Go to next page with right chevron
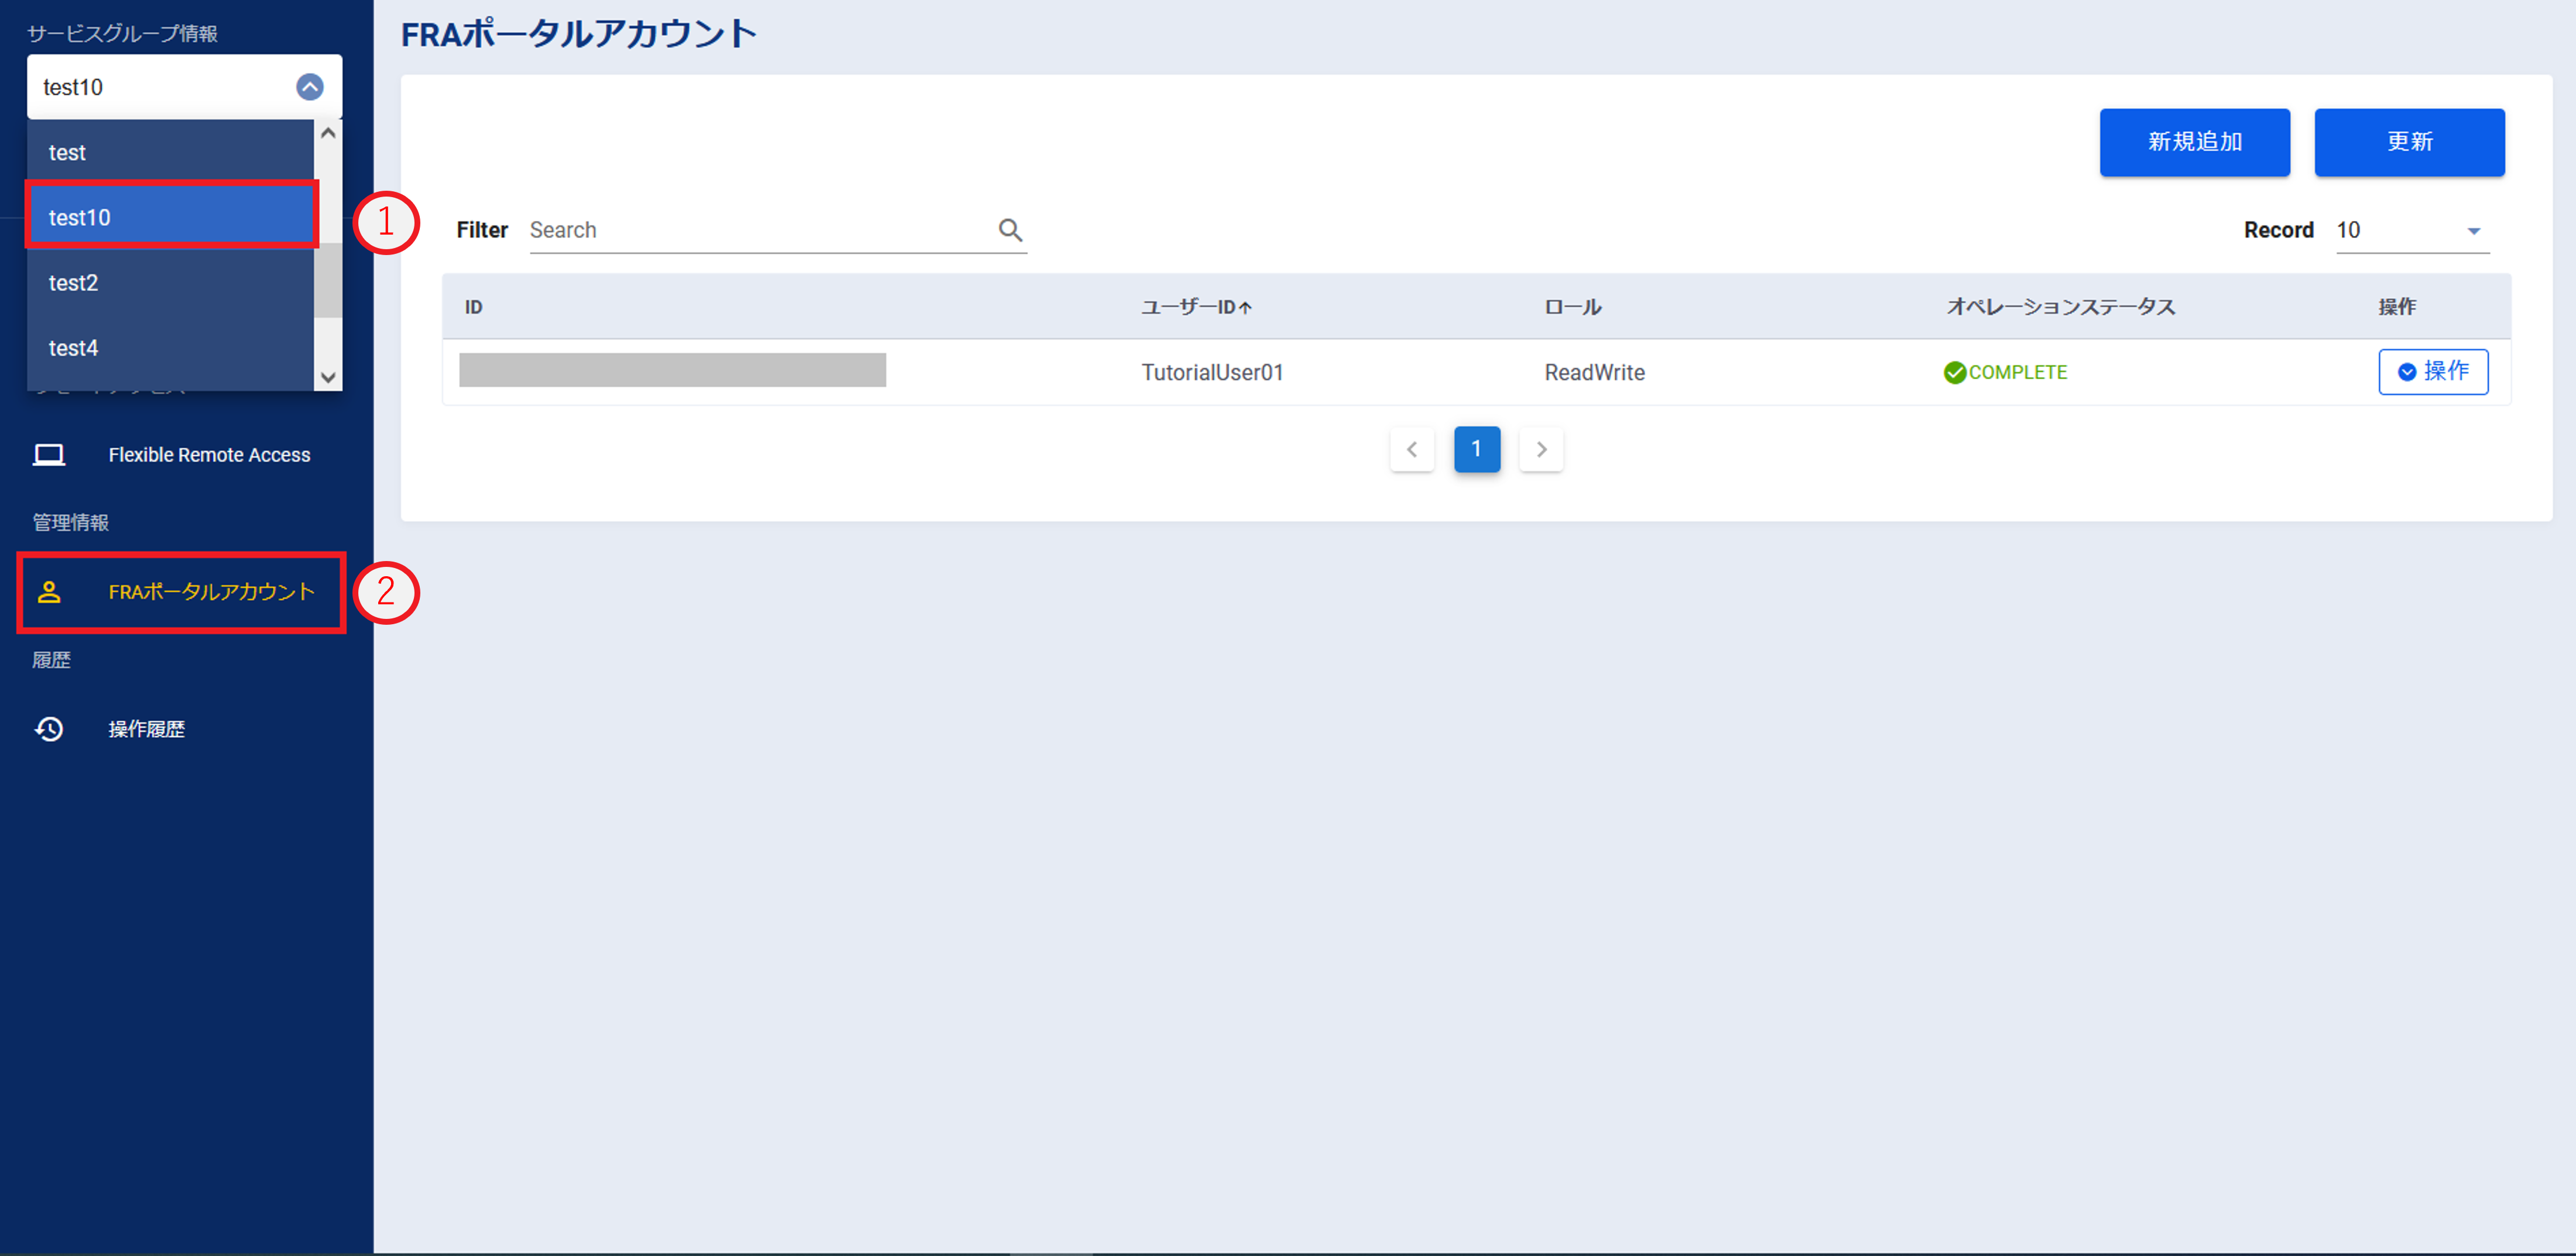This screenshot has width=2576, height=1256. 1540,450
